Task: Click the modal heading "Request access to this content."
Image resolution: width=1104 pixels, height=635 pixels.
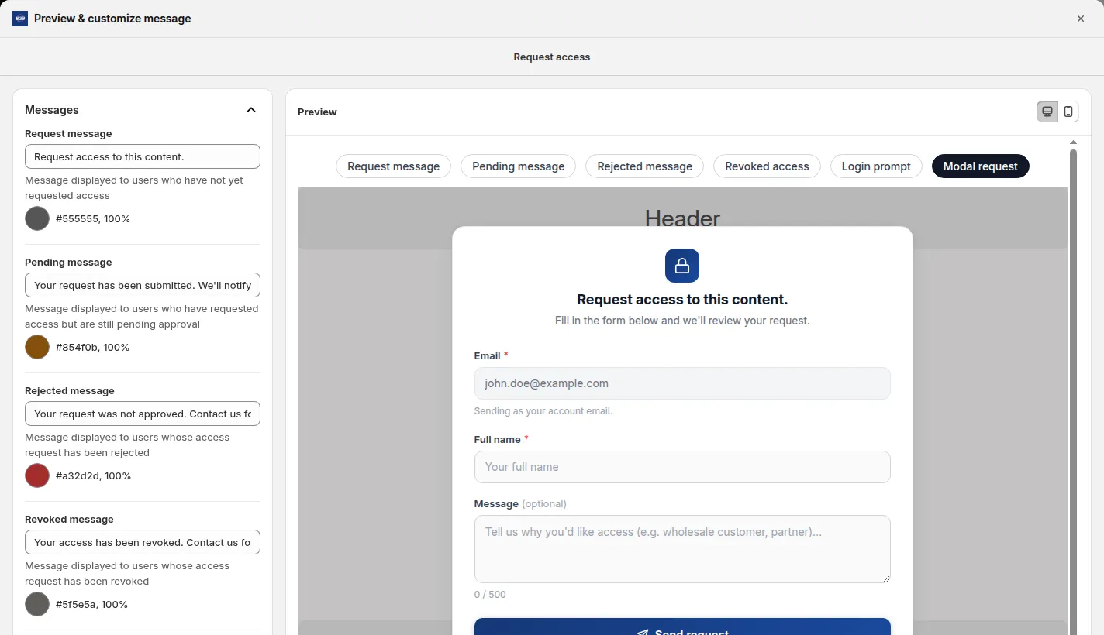Action: [682, 300]
